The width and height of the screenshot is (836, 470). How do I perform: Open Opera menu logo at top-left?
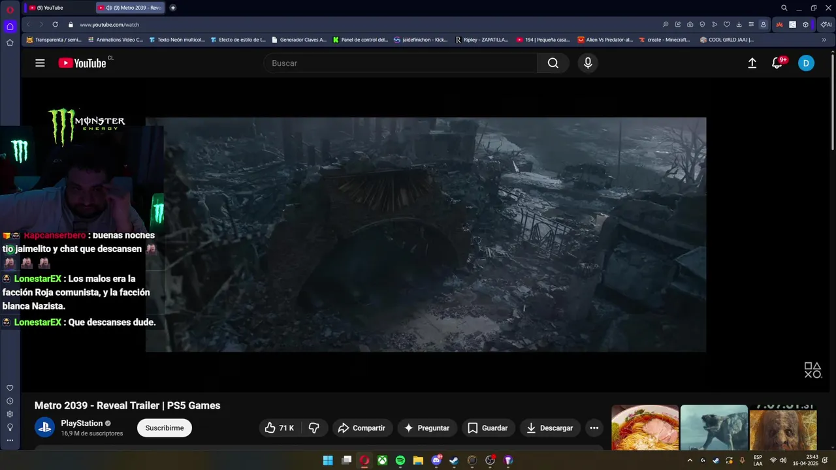pyautogui.click(x=10, y=9)
